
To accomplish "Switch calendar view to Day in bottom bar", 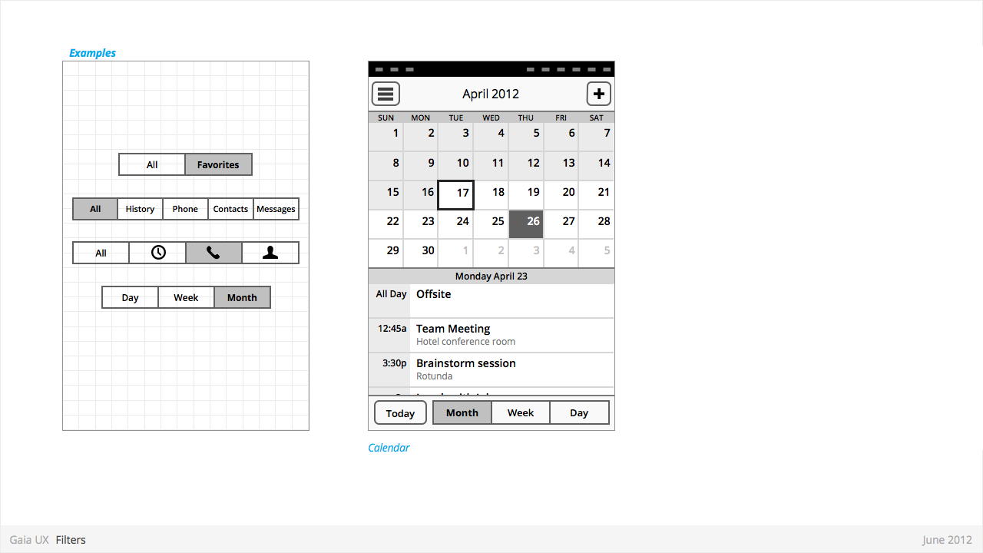I will (x=579, y=412).
